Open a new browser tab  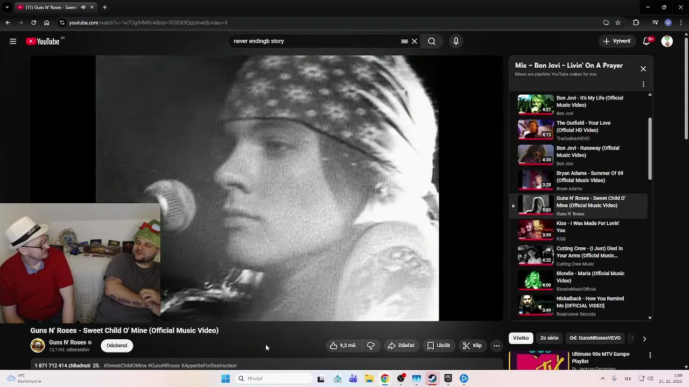[104, 8]
